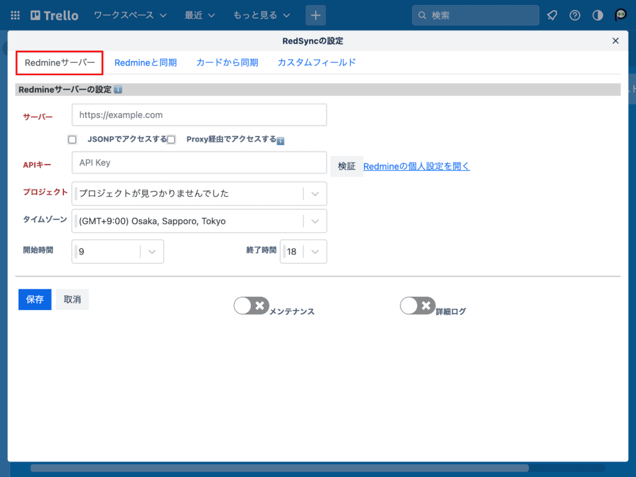Toggle the theme contrast icon

[x=597, y=15]
